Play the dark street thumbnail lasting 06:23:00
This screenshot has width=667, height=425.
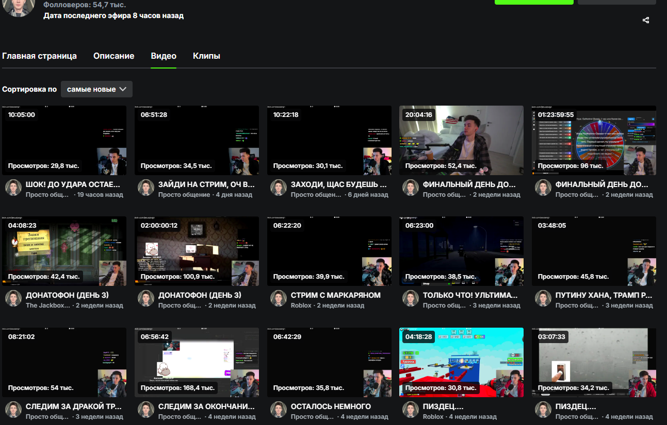coord(461,251)
